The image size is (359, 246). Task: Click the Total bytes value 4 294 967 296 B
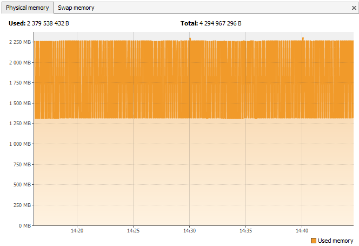220,24
